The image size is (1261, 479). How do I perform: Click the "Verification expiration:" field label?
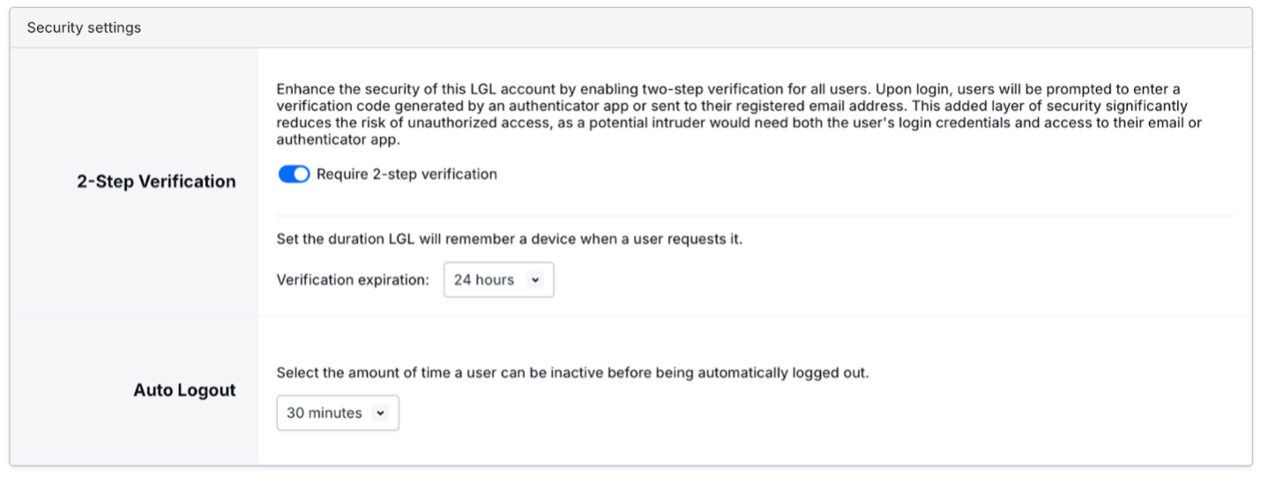pyautogui.click(x=353, y=280)
